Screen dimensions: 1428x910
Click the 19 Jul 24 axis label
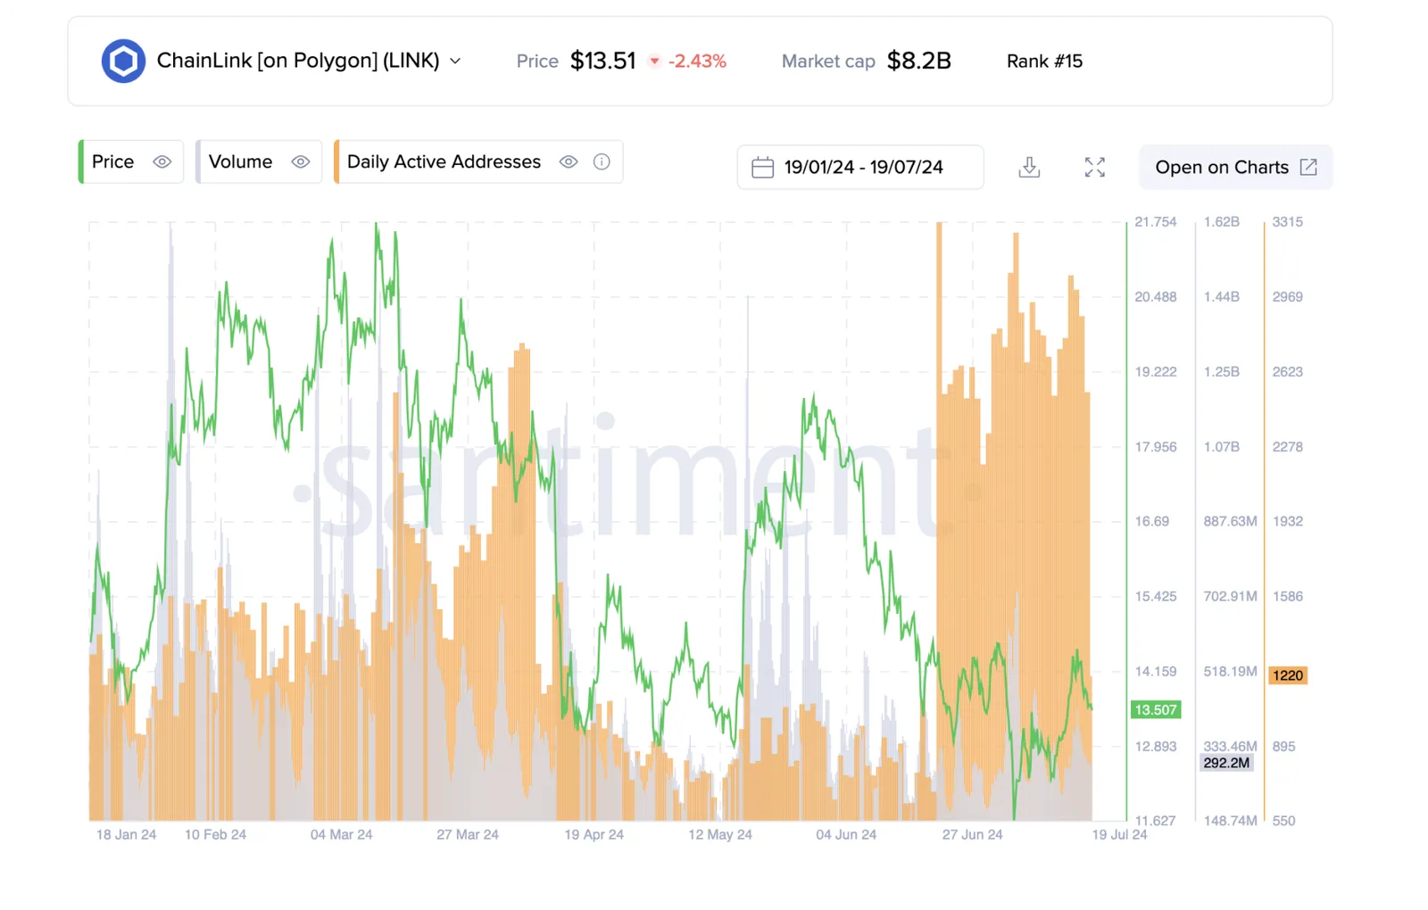(x=1119, y=835)
